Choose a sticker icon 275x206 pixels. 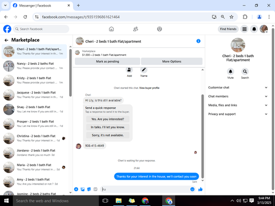[x=89, y=189]
